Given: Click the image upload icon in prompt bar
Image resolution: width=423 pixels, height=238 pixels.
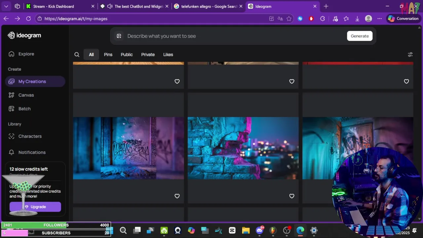Looking at the screenshot, I should 119,36.
